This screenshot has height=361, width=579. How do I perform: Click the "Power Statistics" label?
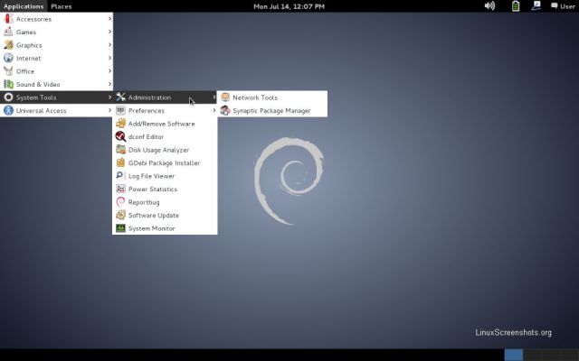click(153, 189)
